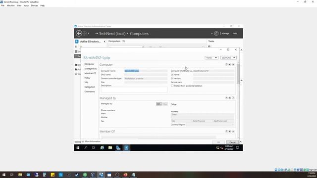Open the navigation history dropdown arrow

click(x=88, y=33)
